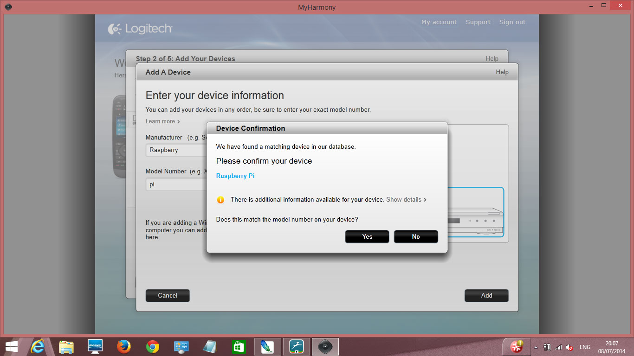Click the Manufacturer field containing Raspberry
Image resolution: width=634 pixels, height=356 pixels.
[x=176, y=150]
